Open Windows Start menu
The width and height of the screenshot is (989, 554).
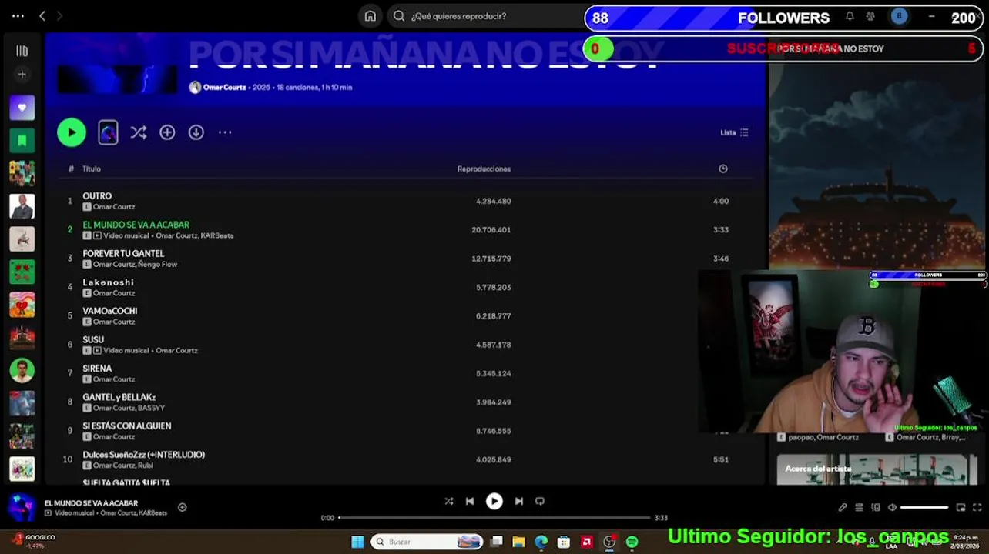pyautogui.click(x=358, y=542)
